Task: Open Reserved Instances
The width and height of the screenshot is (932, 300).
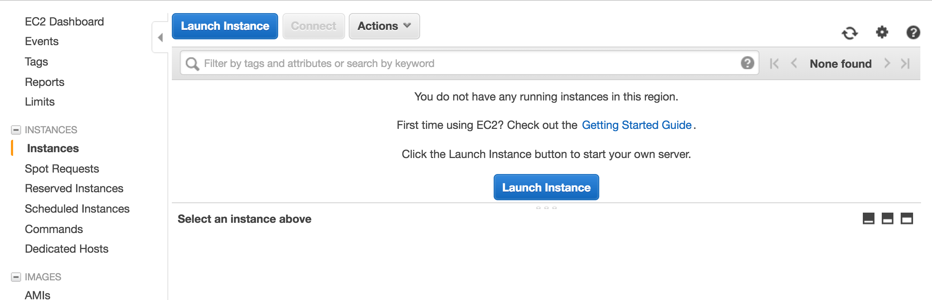Action: tap(74, 188)
